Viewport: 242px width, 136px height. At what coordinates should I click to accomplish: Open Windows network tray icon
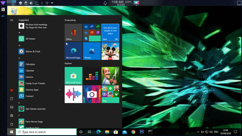click(207, 132)
